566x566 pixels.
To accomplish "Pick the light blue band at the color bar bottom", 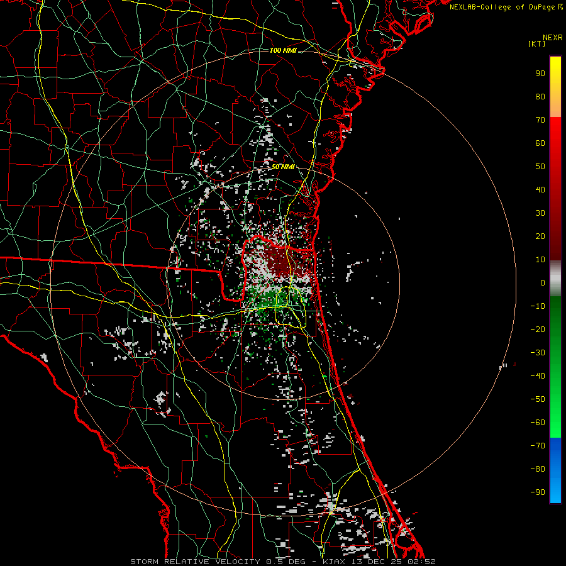I will coord(555,489).
